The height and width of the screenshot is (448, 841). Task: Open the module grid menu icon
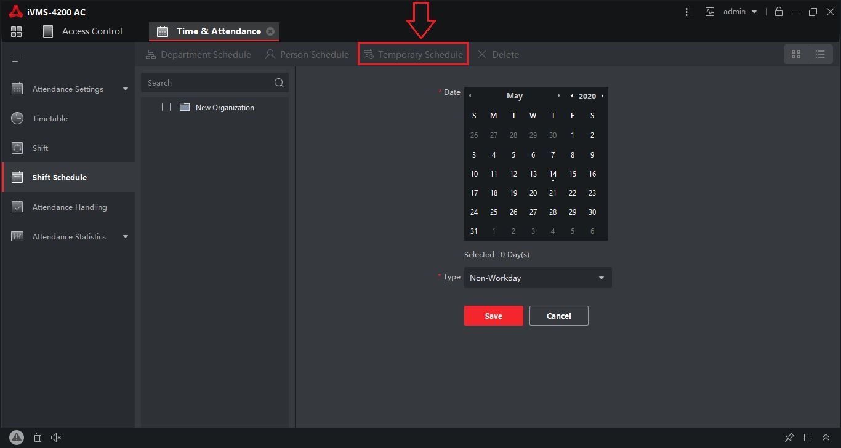coord(17,31)
